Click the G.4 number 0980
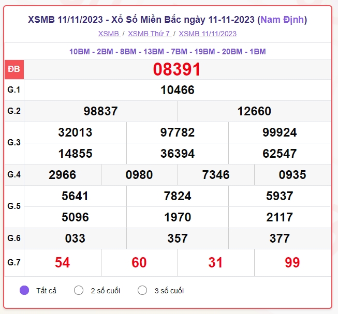Screen dimensions: 338x314 click(x=139, y=175)
